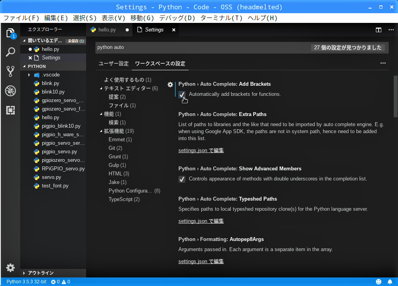Image resolution: width=398 pixels, height=286 pixels.
Task: Open the Debug view icon
Action: 10,91
